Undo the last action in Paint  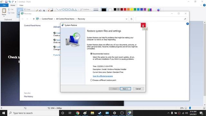[9, 2]
